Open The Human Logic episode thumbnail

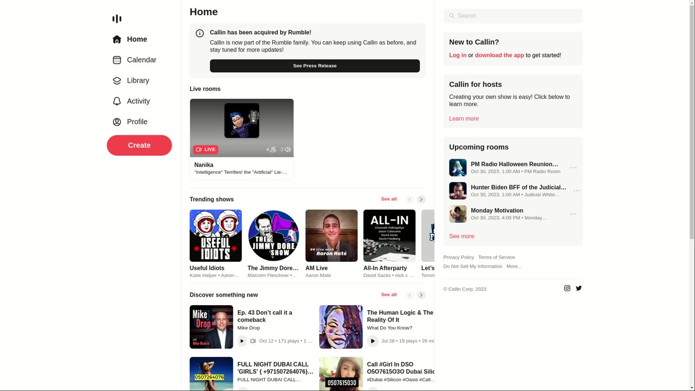341,327
